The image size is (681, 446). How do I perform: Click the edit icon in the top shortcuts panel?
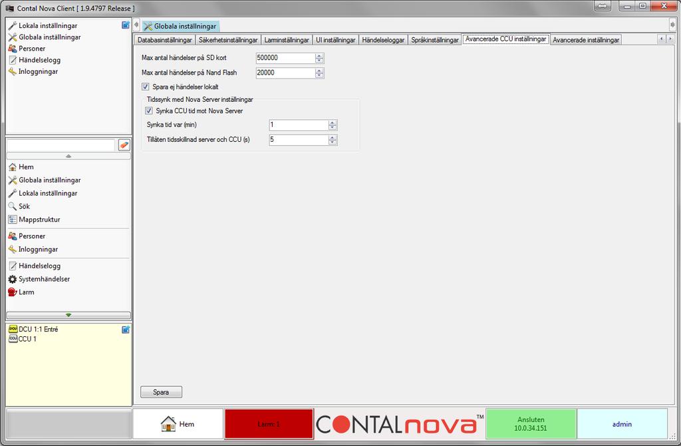126,25
